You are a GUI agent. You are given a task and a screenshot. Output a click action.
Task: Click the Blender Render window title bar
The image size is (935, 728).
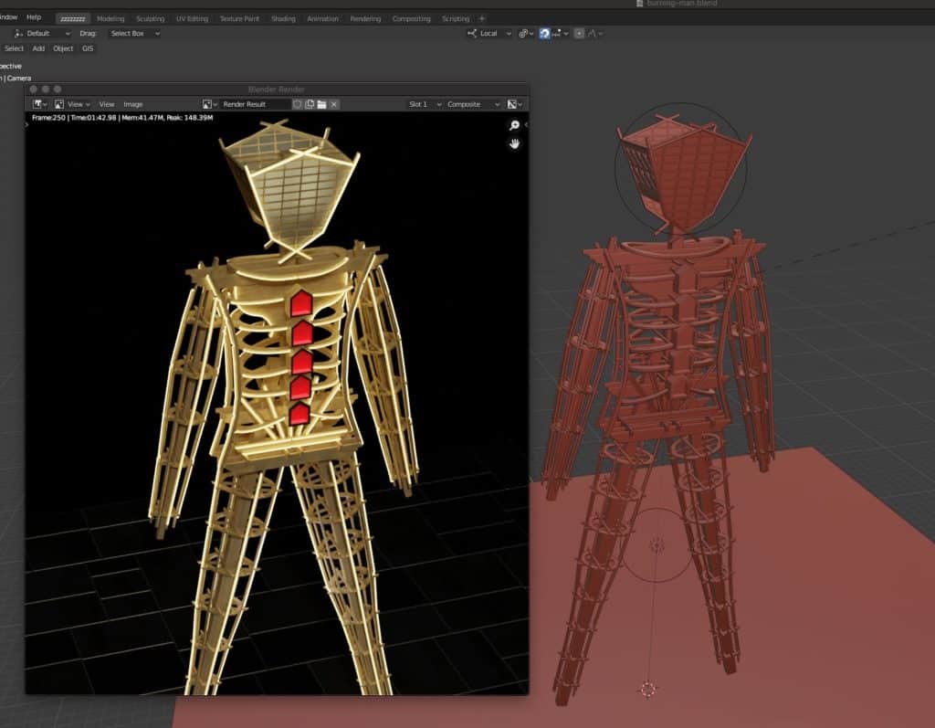pos(277,90)
